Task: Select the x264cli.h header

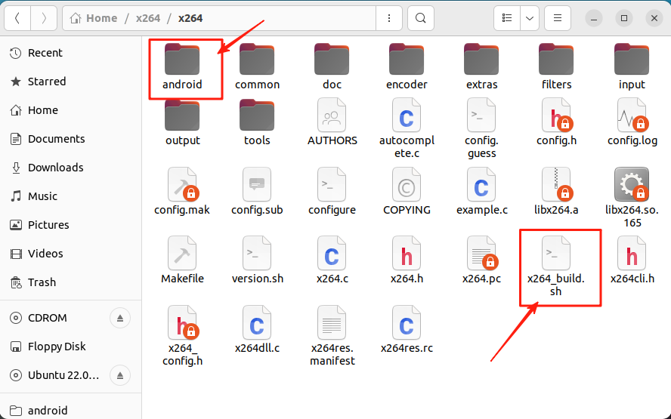Action: 632,260
